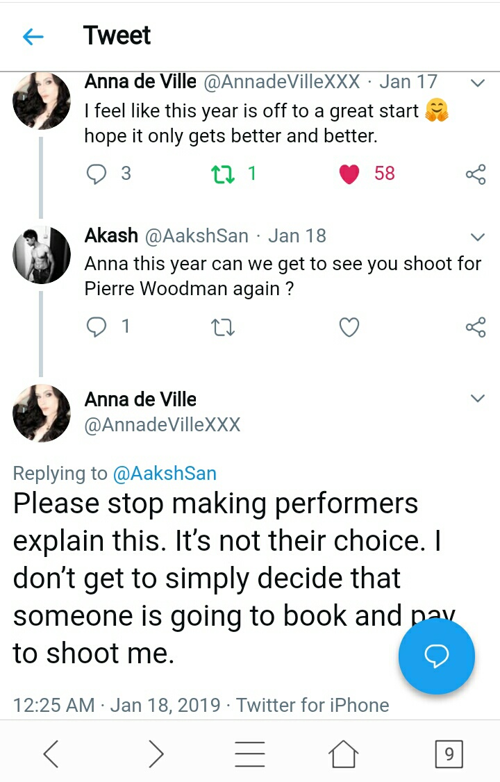Screen dimensions: 500x782
Task: Open reply thread on Akash's tweet
Action: (96, 326)
